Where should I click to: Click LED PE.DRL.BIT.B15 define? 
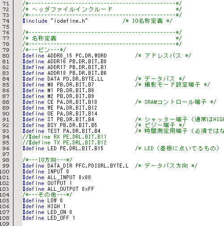tap(63, 148)
